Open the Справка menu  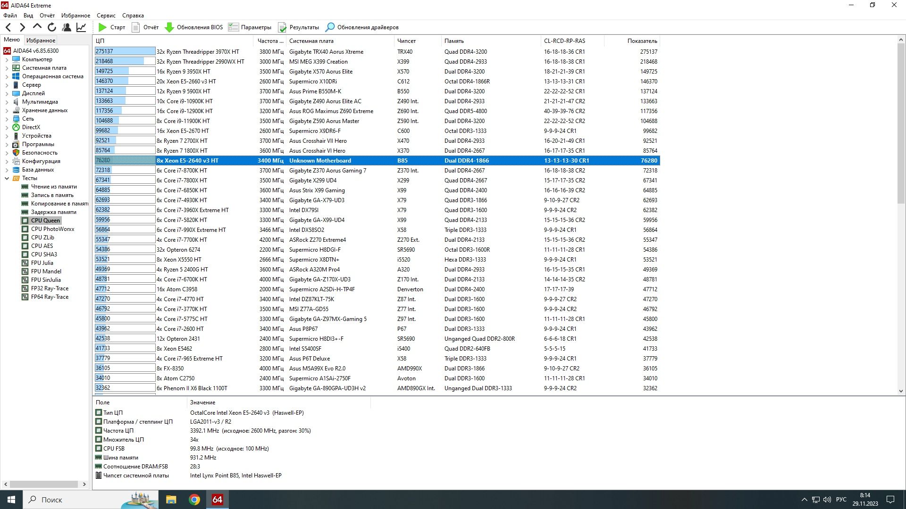(x=133, y=16)
